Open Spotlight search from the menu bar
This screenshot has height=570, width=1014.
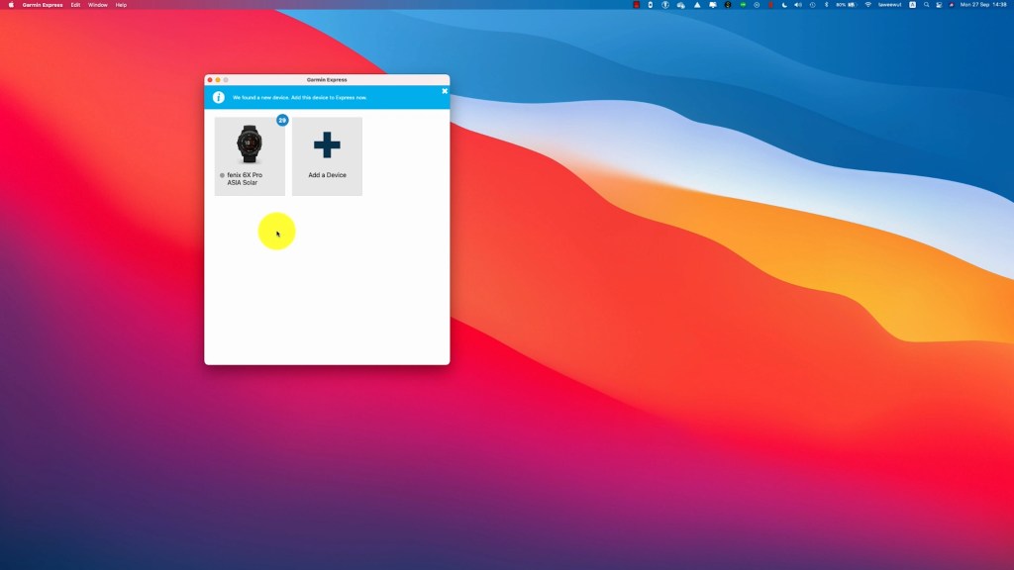click(x=926, y=5)
